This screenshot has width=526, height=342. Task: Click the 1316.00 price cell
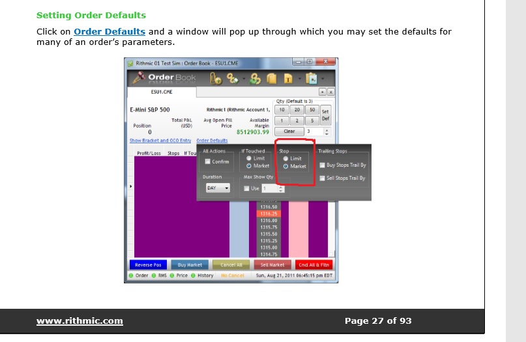click(269, 221)
